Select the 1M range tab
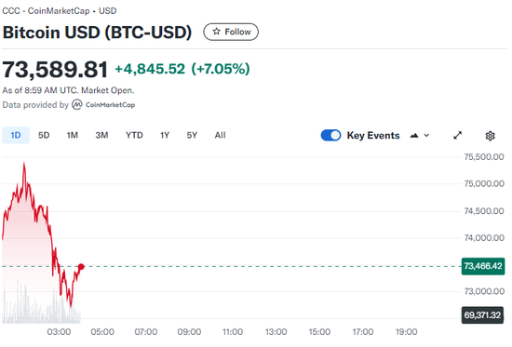512x347 pixels. click(73, 135)
